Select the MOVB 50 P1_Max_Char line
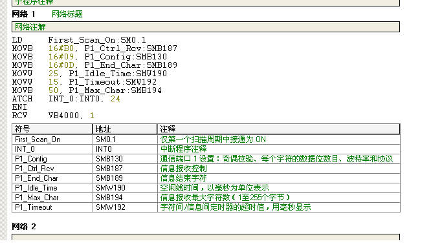The width and height of the screenshot is (442, 248). 87,90
